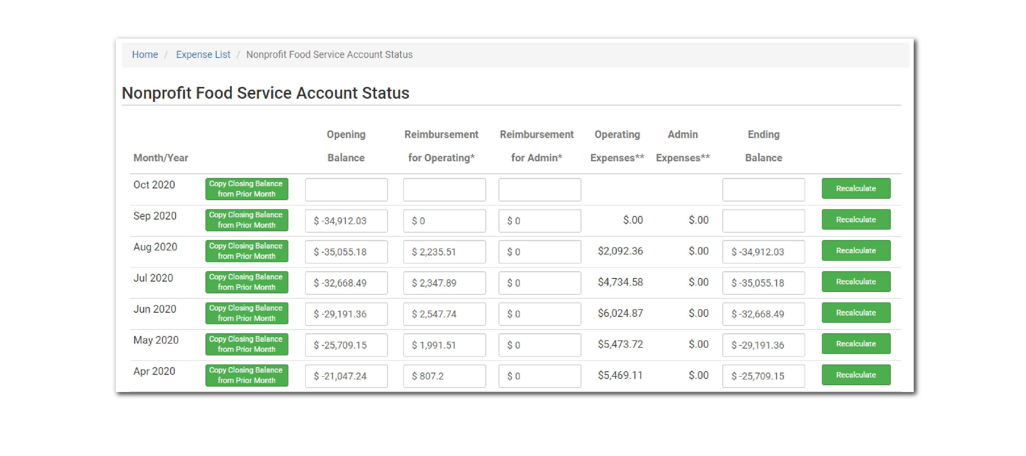Screen dimensions: 1026x456
Task: Edit Aug 2020 opening balance -35,055.18
Action: pos(346,252)
